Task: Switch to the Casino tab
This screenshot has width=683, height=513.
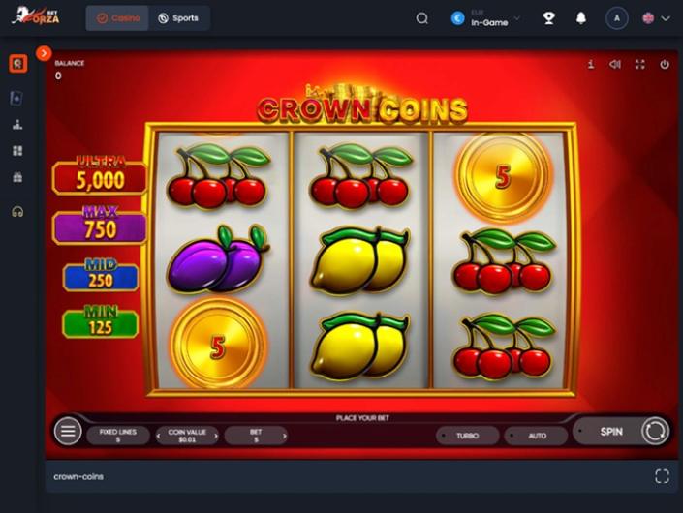Action: [117, 18]
